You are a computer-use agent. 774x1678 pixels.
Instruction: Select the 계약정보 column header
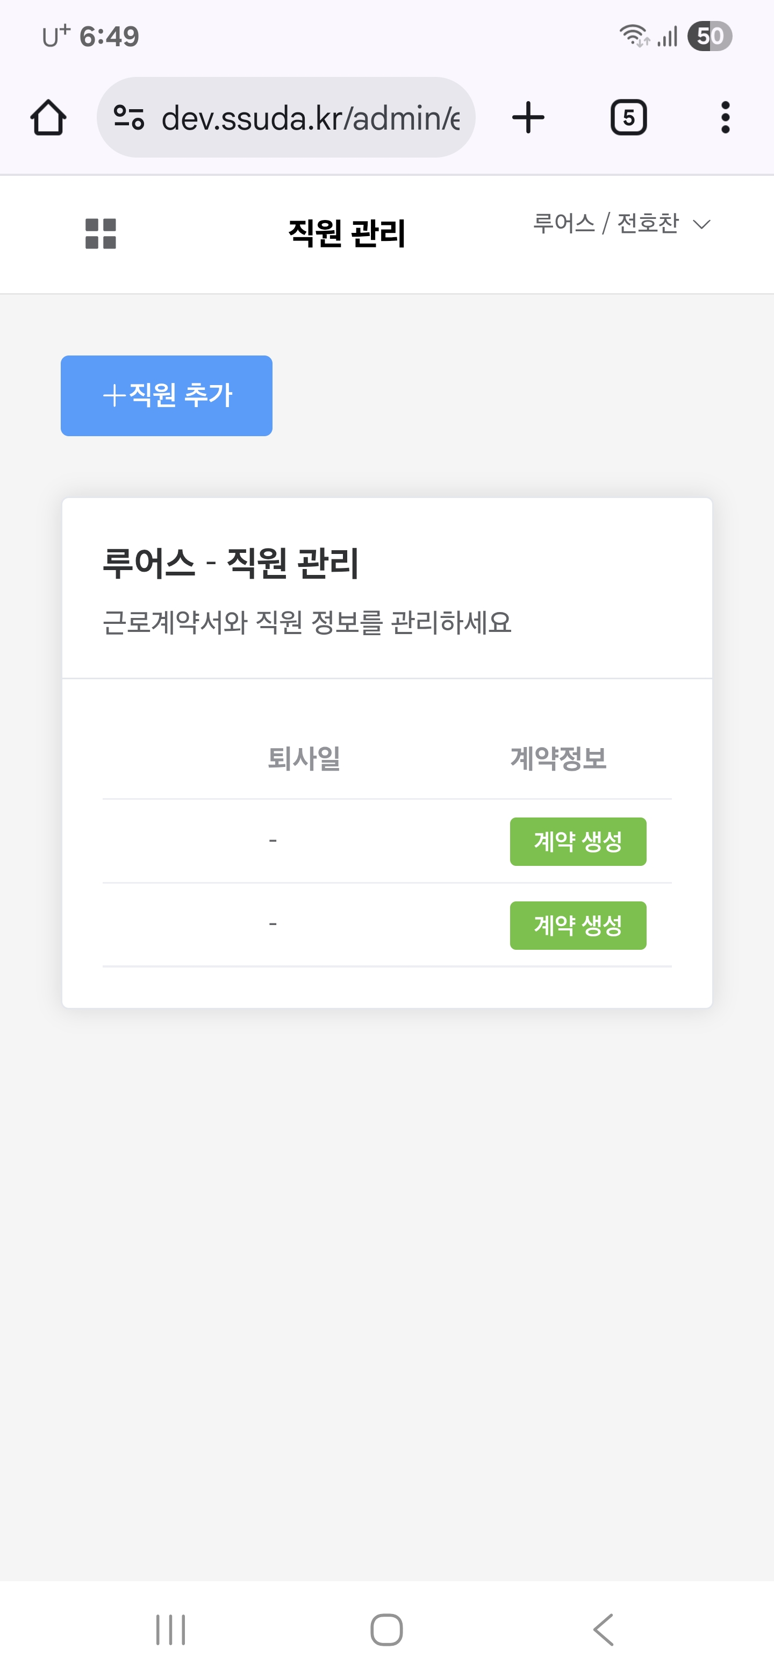coord(558,758)
